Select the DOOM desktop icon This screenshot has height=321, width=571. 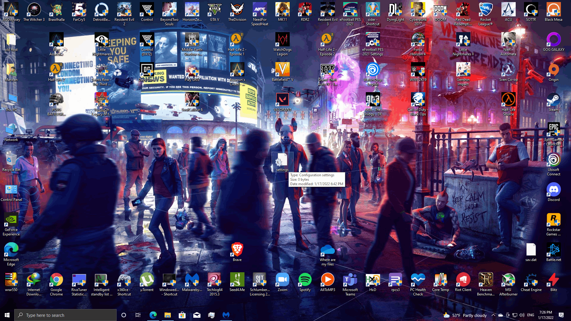click(440, 12)
